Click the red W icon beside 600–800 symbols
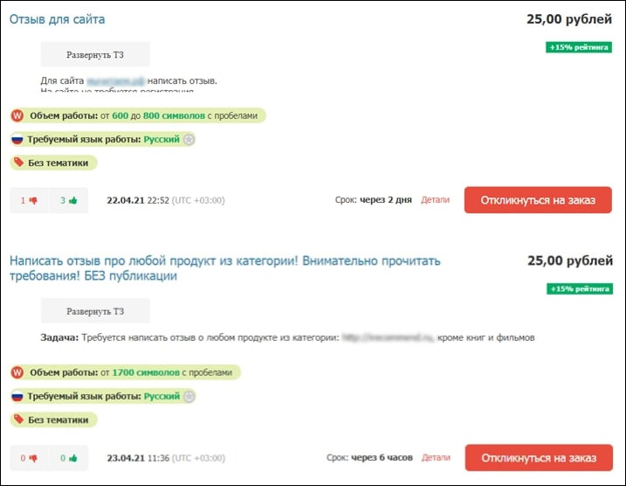 click(17, 115)
